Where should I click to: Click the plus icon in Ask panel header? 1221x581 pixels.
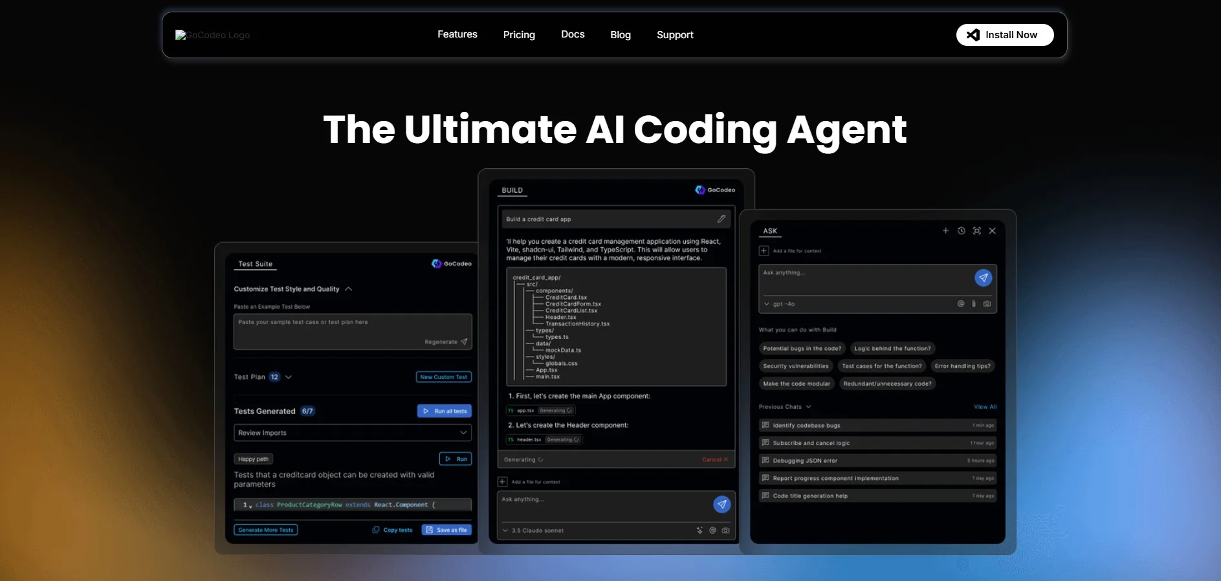click(945, 231)
